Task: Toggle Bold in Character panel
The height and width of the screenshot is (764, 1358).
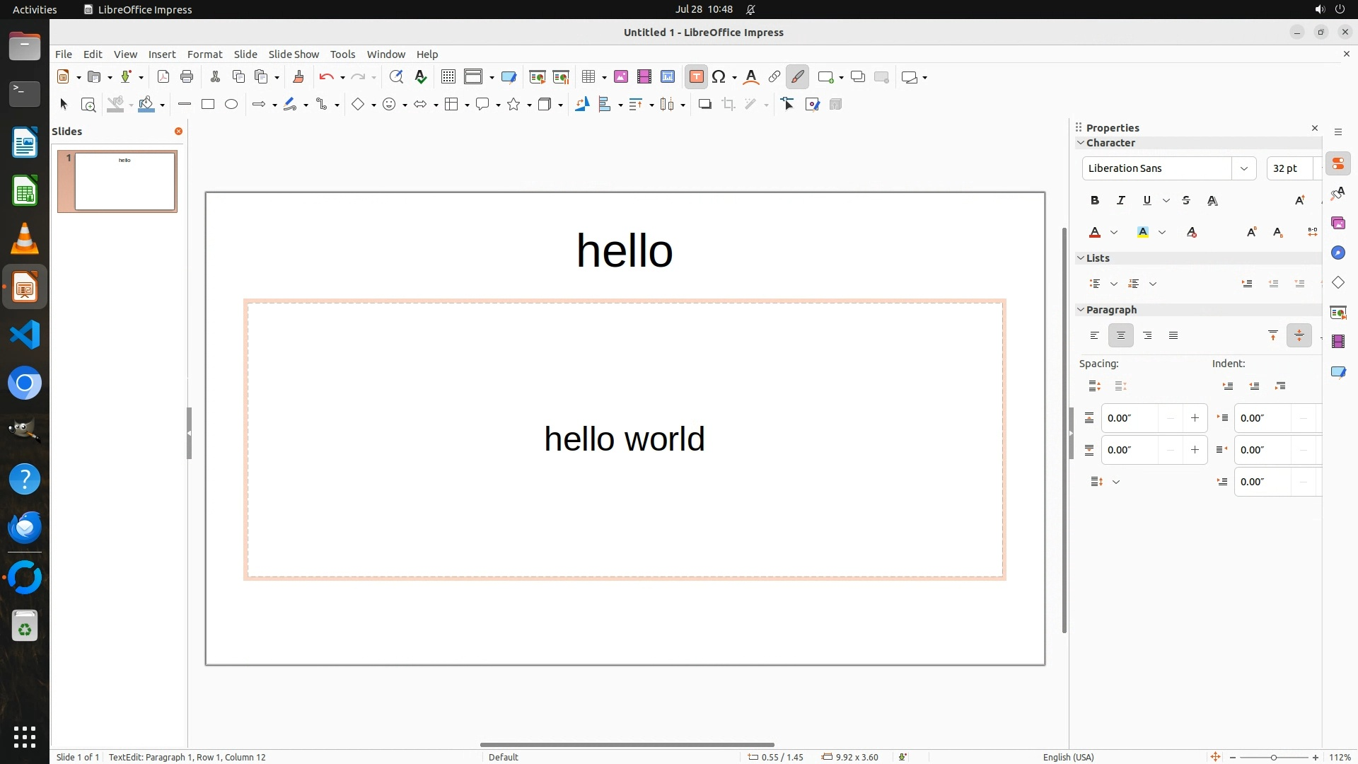Action: 1095,201
